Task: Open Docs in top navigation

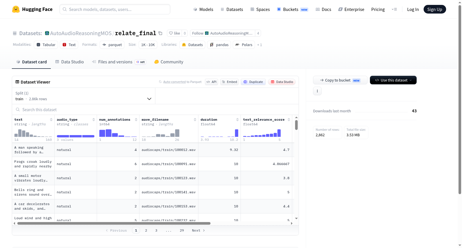Action: (323, 9)
